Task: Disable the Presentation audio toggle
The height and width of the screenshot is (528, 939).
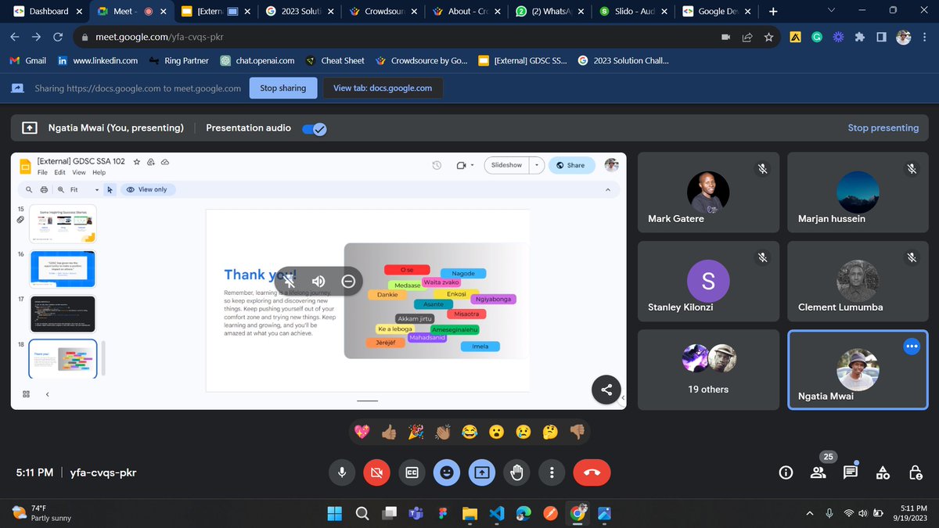Action: [x=314, y=128]
